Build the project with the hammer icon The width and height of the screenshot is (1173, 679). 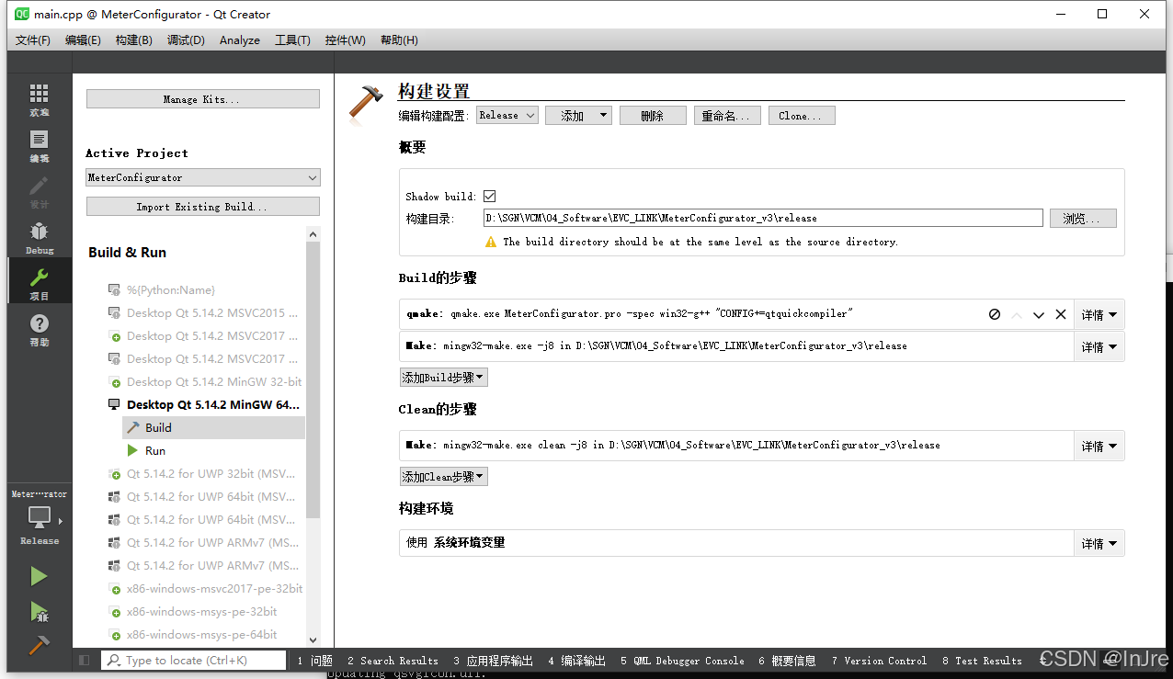click(x=39, y=646)
